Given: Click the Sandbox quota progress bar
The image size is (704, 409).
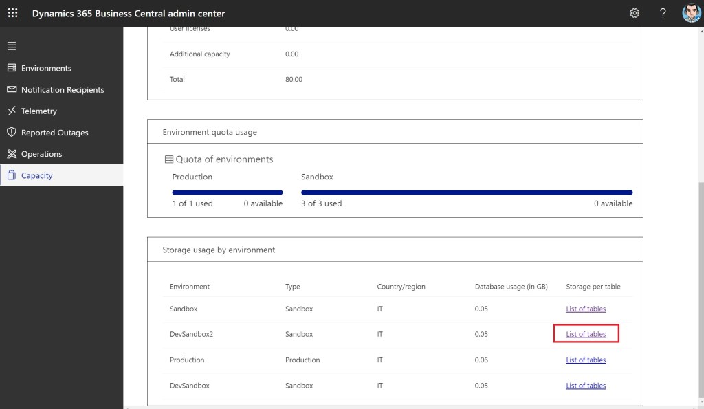Looking at the screenshot, I should [x=466, y=192].
